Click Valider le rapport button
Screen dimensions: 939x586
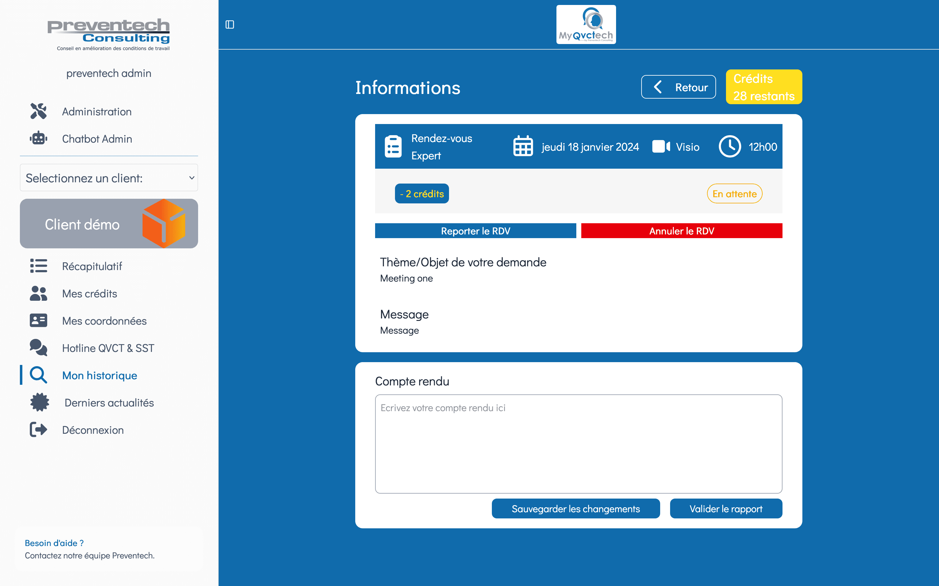point(726,508)
